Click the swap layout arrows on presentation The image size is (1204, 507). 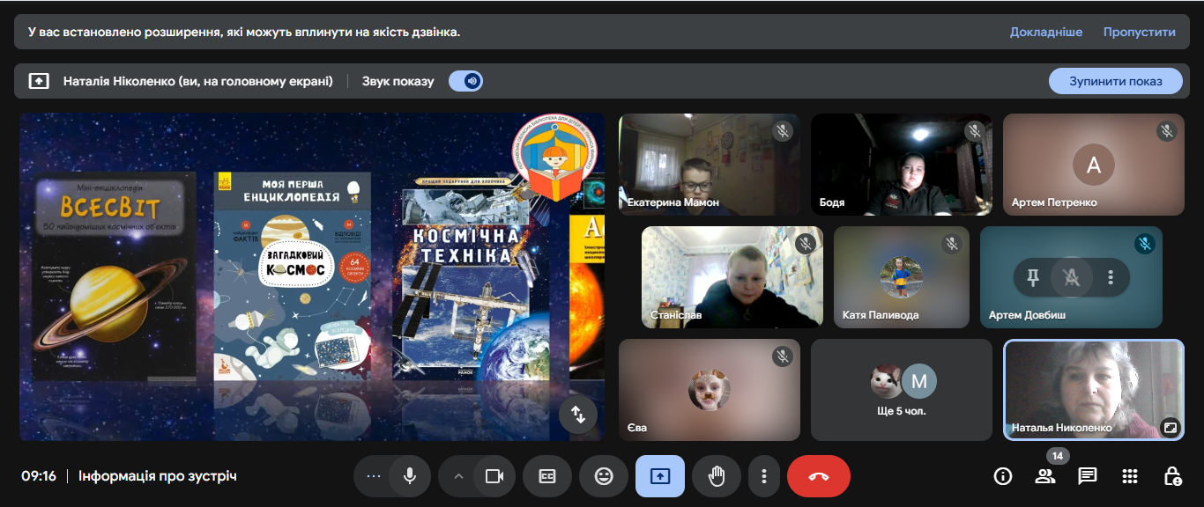(578, 415)
